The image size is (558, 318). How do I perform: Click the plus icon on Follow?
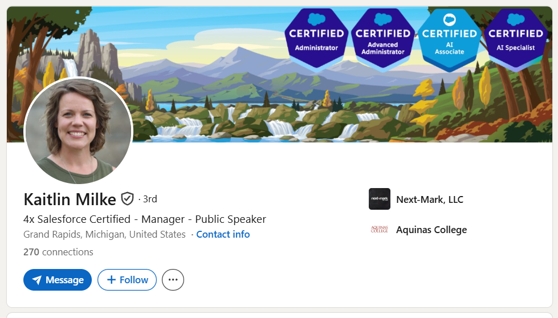pos(111,280)
